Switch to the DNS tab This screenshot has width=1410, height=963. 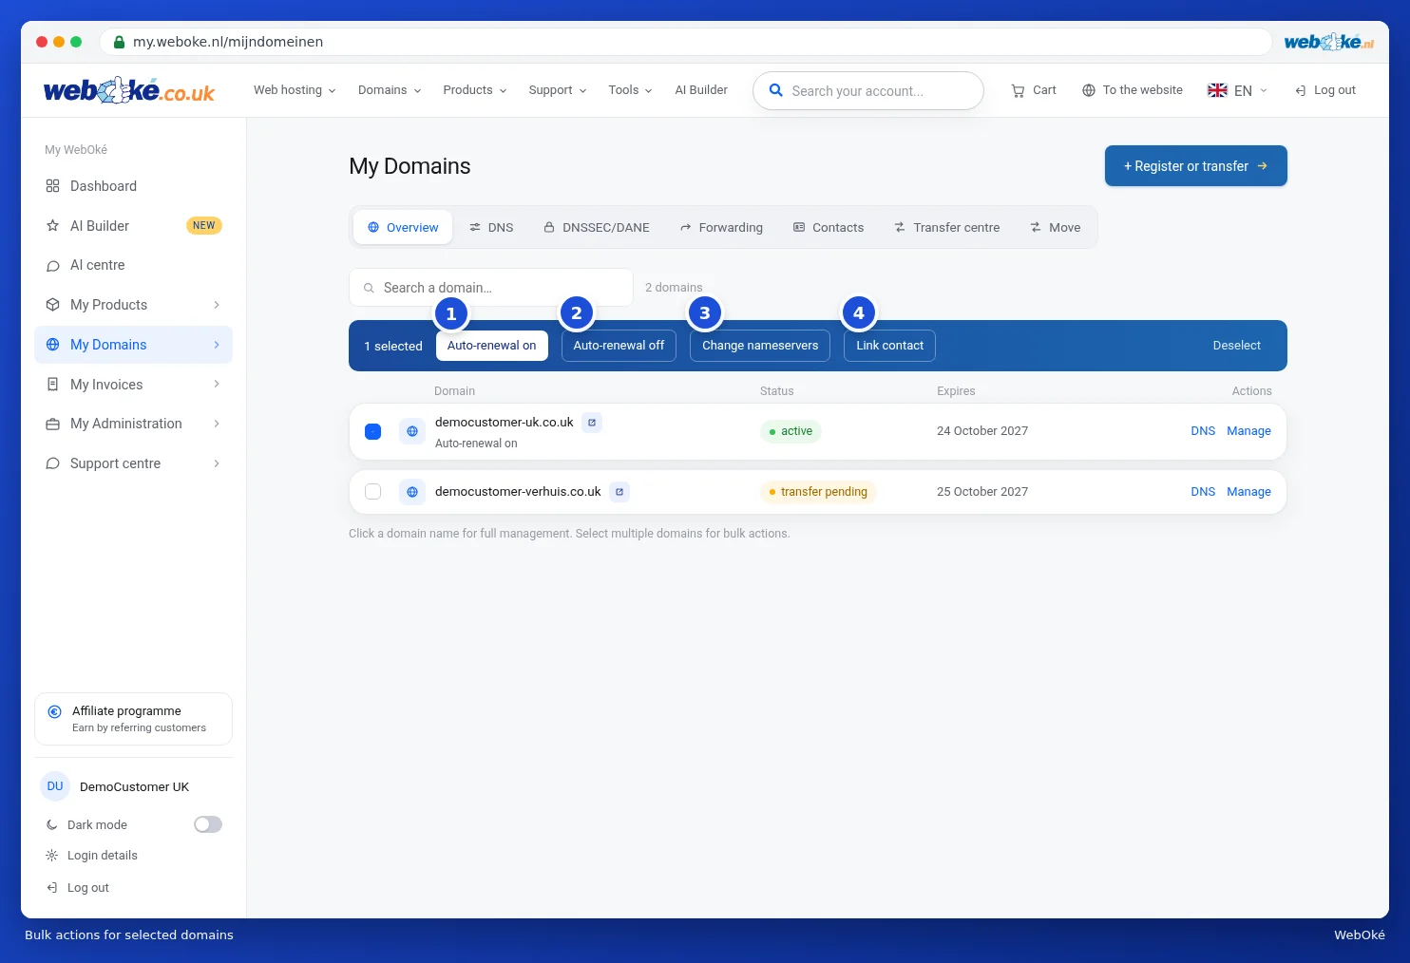pos(491,228)
